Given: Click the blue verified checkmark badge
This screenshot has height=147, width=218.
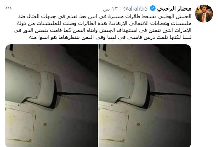Looking at the screenshot, I should click(152, 9).
